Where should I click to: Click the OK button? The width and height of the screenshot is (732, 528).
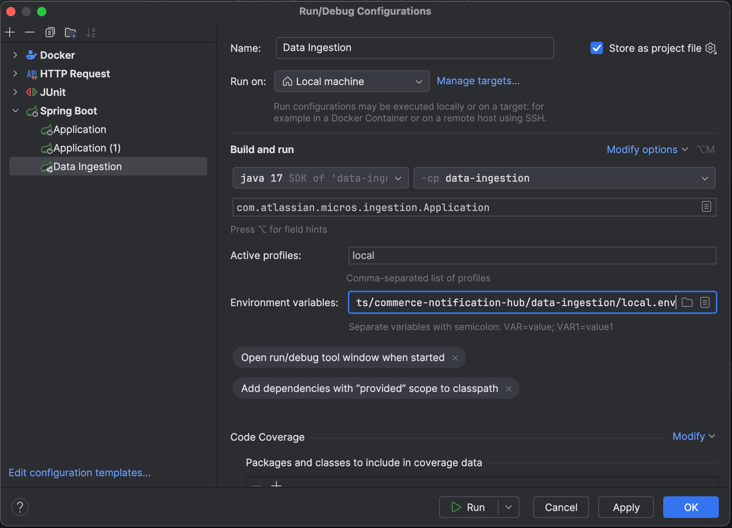[691, 507]
